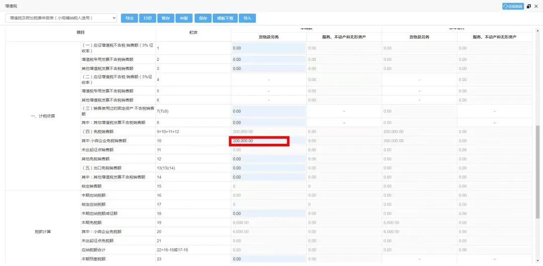Viewport: 543px width, 266px height.
Task: Click the 核定应纳税额 row label
Action: [x=94, y=204]
